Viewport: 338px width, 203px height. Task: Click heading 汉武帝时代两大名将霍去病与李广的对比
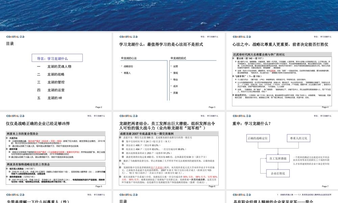click(259, 54)
